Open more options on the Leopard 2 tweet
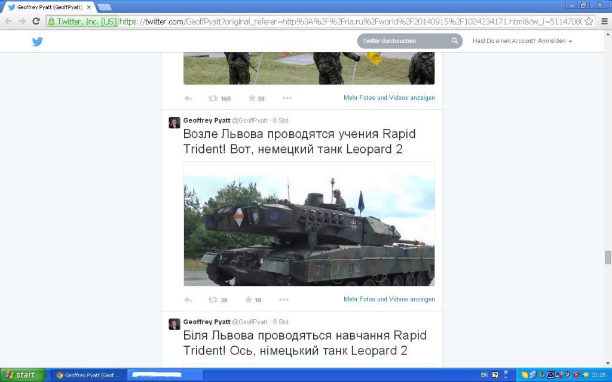The height and width of the screenshot is (382, 612). [284, 300]
